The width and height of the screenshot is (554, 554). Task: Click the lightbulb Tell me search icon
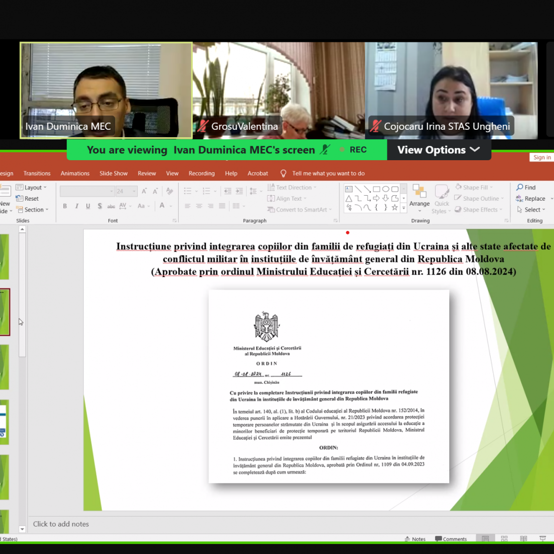[283, 173]
